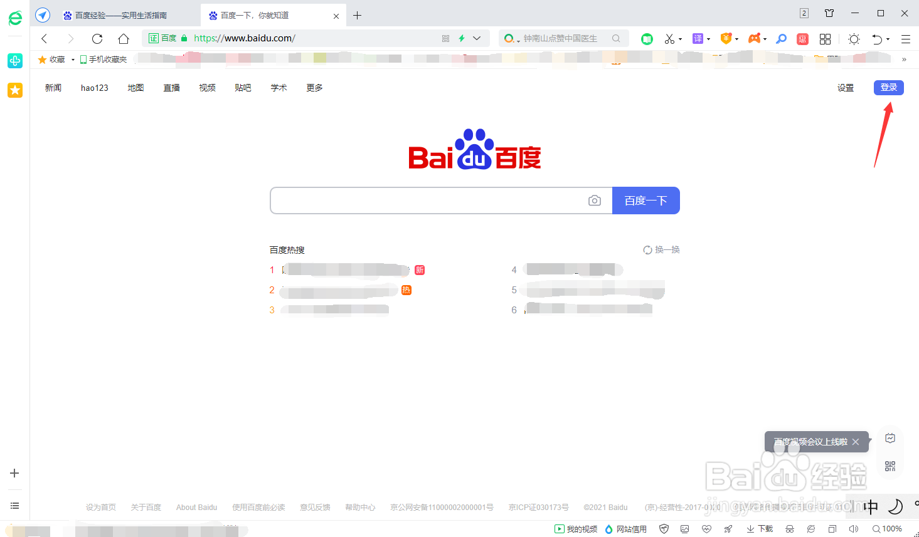Click the toolbar search magnifier icon
The image size is (919, 537).
click(616, 38)
